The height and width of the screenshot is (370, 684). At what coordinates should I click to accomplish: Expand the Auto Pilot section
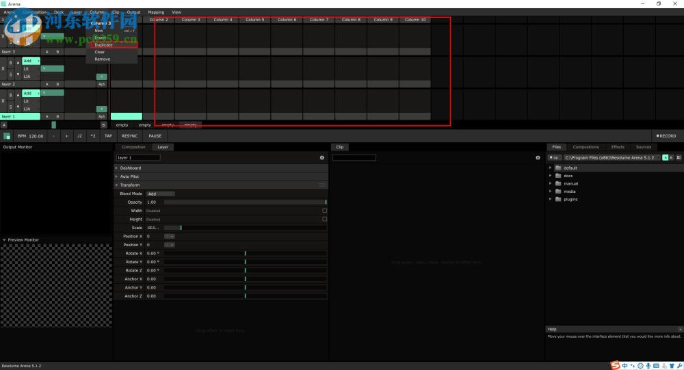116,176
